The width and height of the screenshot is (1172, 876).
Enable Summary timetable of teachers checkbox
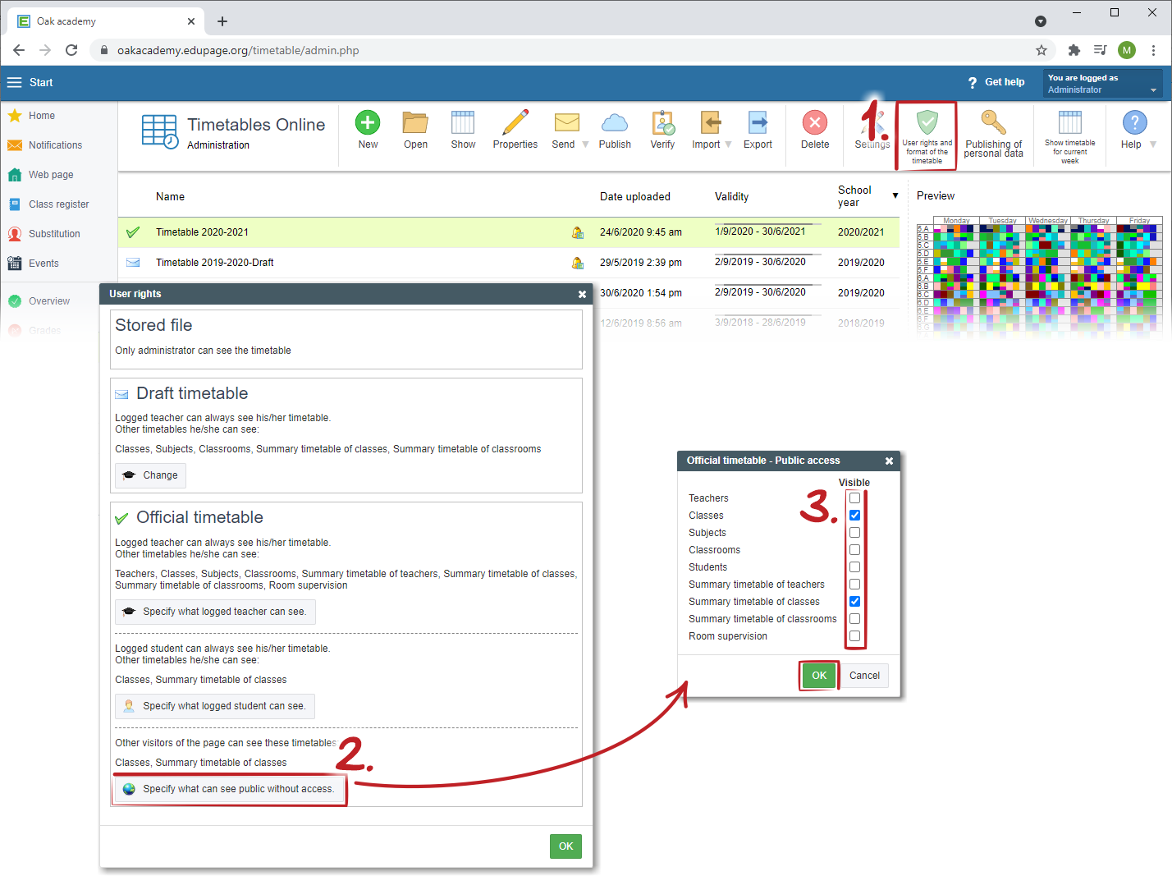point(854,585)
